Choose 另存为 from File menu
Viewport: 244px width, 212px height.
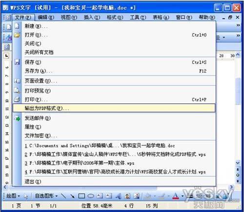(114, 71)
